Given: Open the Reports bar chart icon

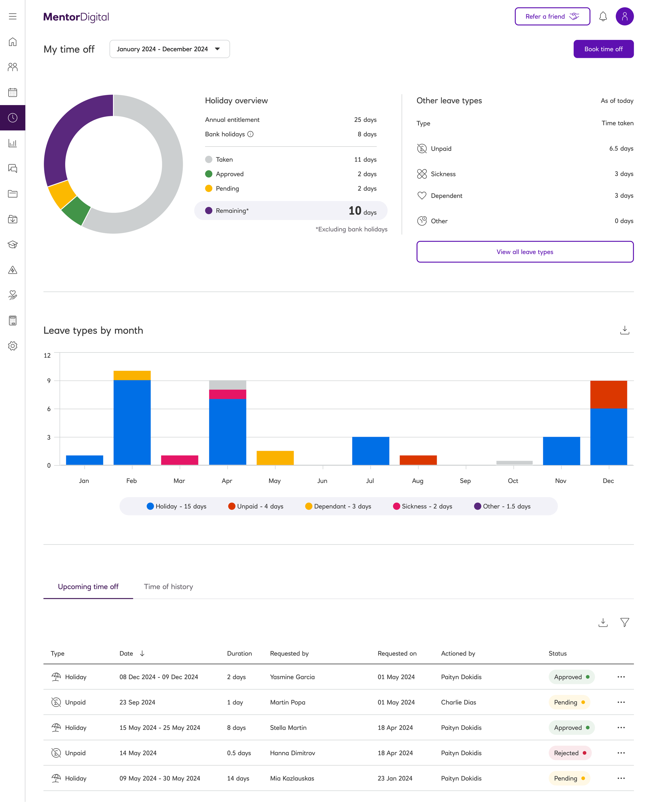Looking at the screenshot, I should 13,143.
